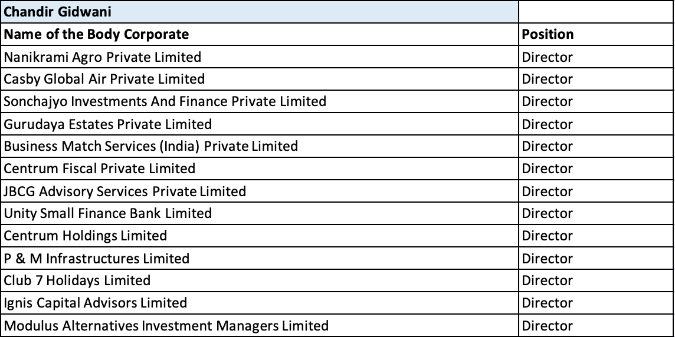Viewport: 675px width, 337px height.
Task: Click the 'Name of the Body Corporate' header
Action: click(x=259, y=34)
